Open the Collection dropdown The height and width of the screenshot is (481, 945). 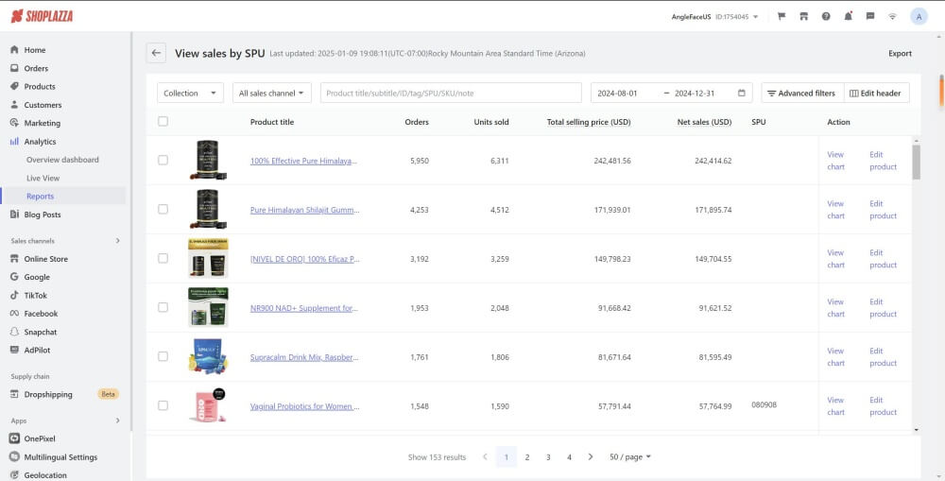coord(190,94)
